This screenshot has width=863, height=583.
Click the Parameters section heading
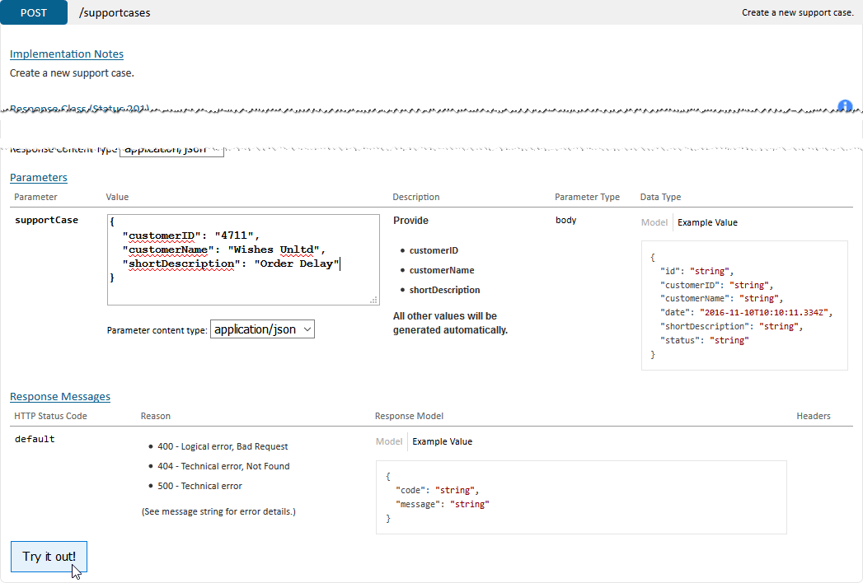tap(39, 178)
